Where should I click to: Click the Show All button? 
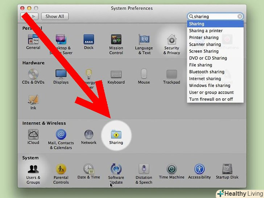[x=55, y=17]
